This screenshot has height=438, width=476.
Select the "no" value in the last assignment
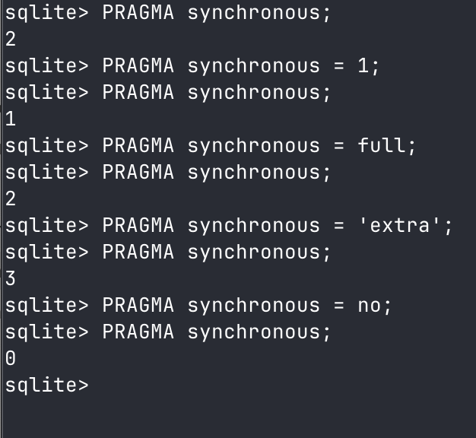370,305
